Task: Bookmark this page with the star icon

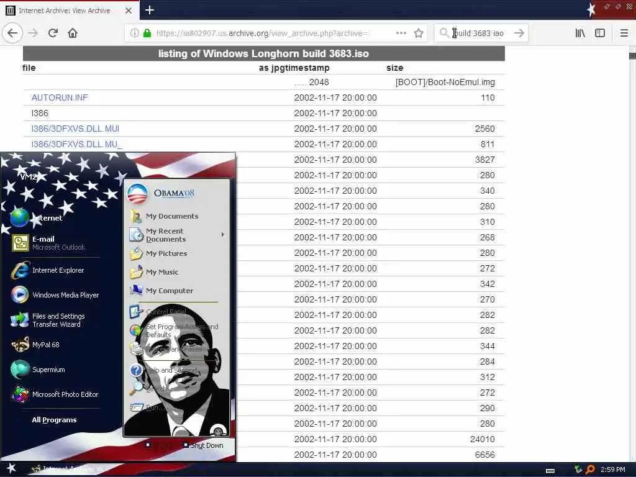Action: tap(419, 34)
